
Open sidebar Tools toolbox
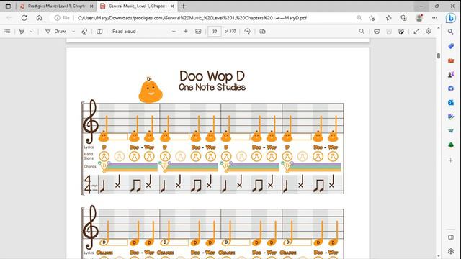point(451,60)
